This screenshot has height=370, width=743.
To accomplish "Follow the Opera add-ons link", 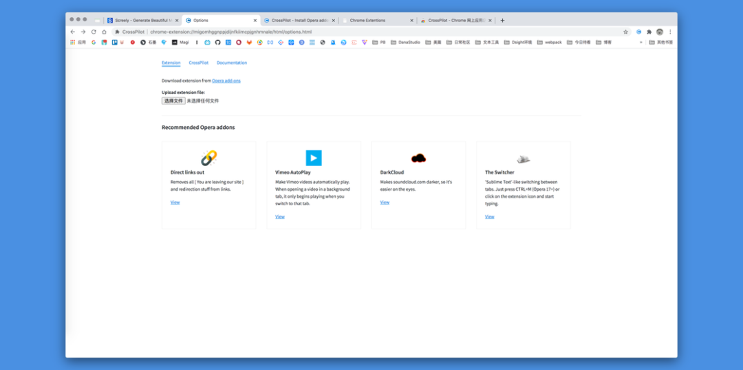I will 226,81.
